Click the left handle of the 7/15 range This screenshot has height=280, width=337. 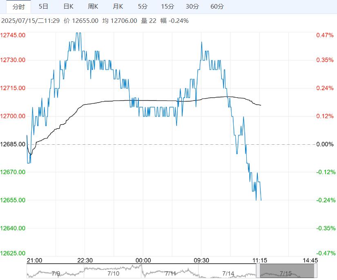point(259,271)
